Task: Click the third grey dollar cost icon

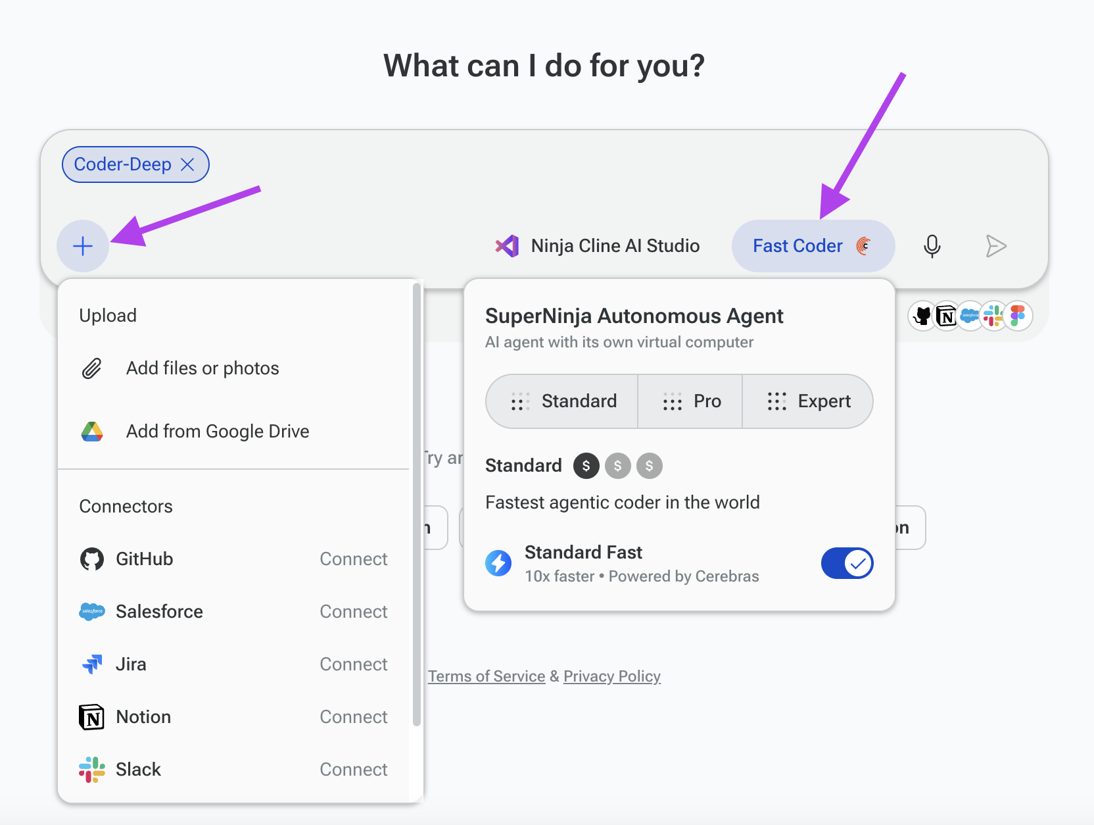Action: point(650,466)
